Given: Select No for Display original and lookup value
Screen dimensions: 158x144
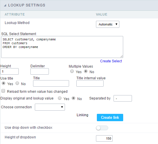Looking at the screenshot, I should click(73, 98).
